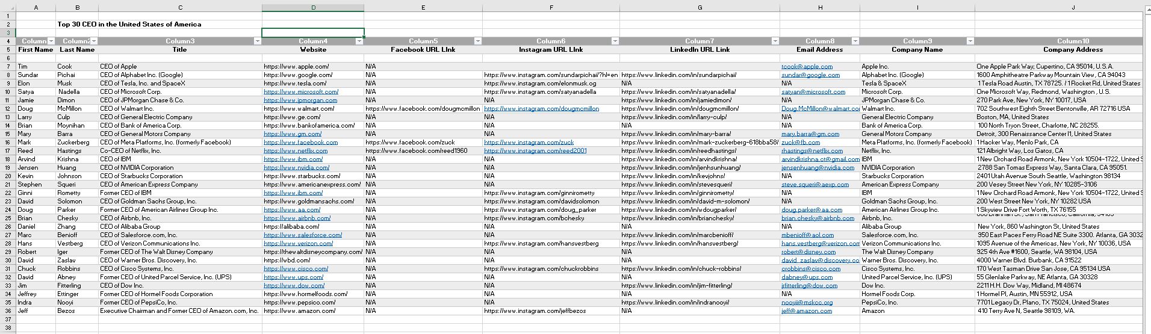This screenshot has width=1151, height=334.
Task: Expand the Column5 filter above Facebook URL Link
Action: coord(478,41)
